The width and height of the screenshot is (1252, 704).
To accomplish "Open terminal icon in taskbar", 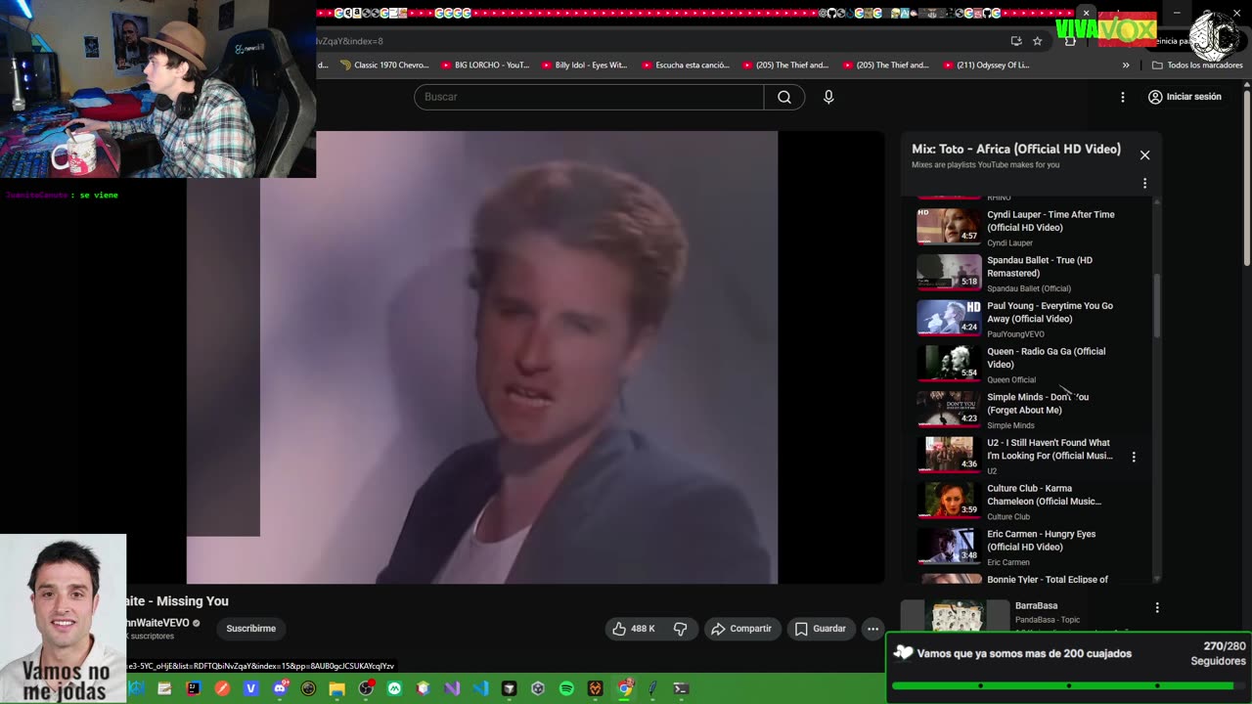I will (681, 688).
